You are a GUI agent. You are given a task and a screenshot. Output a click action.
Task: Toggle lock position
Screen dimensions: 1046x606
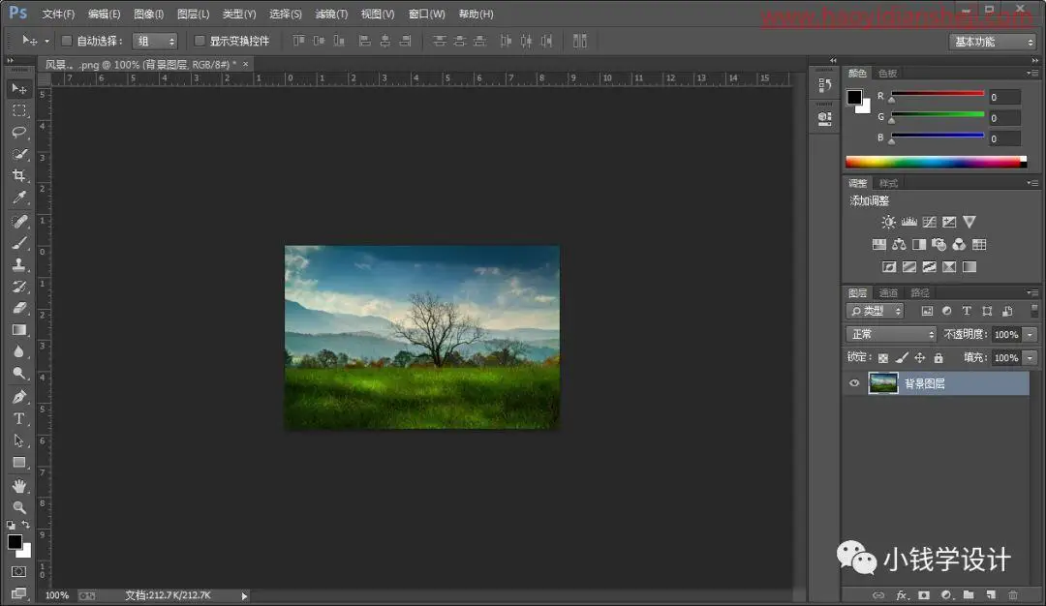click(920, 358)
